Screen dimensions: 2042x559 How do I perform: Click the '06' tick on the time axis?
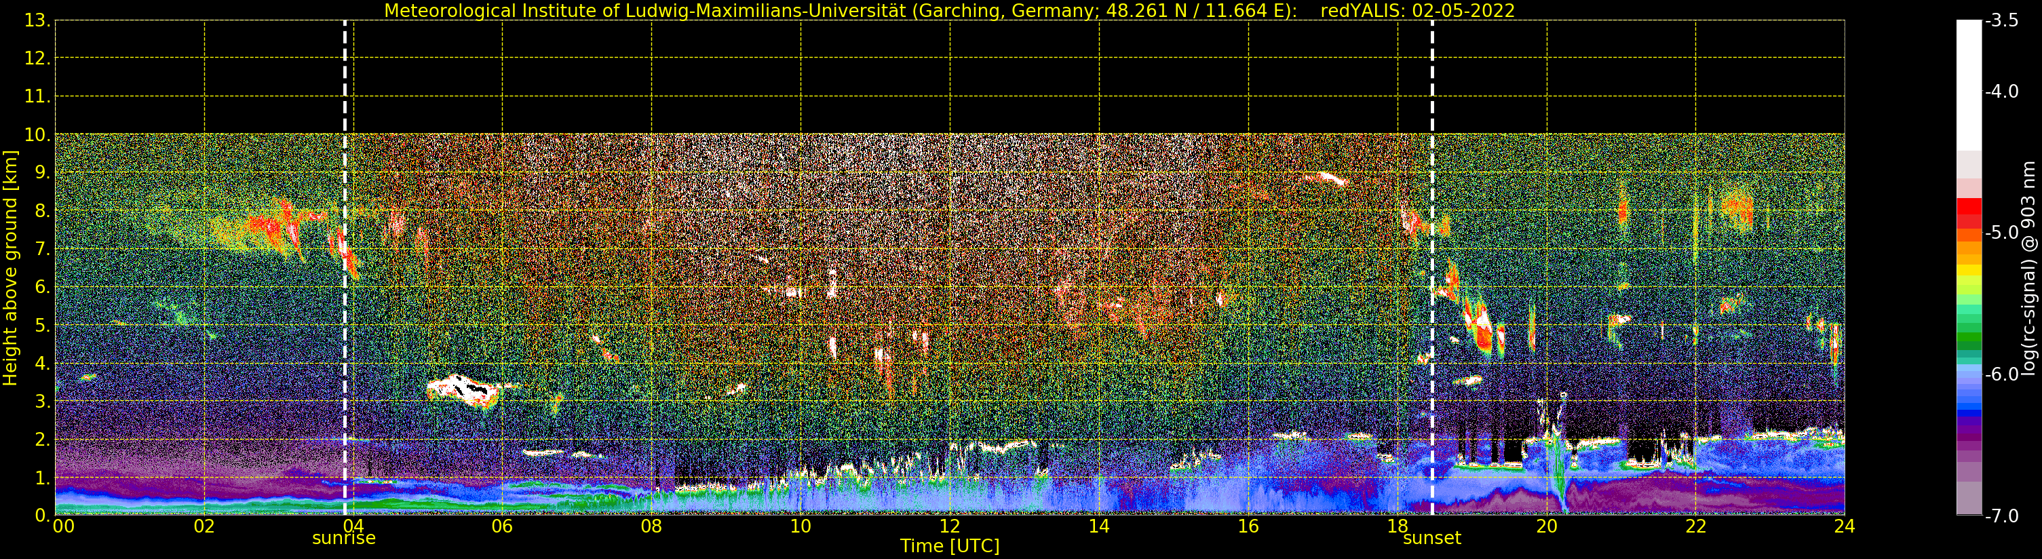click(503, 526)
